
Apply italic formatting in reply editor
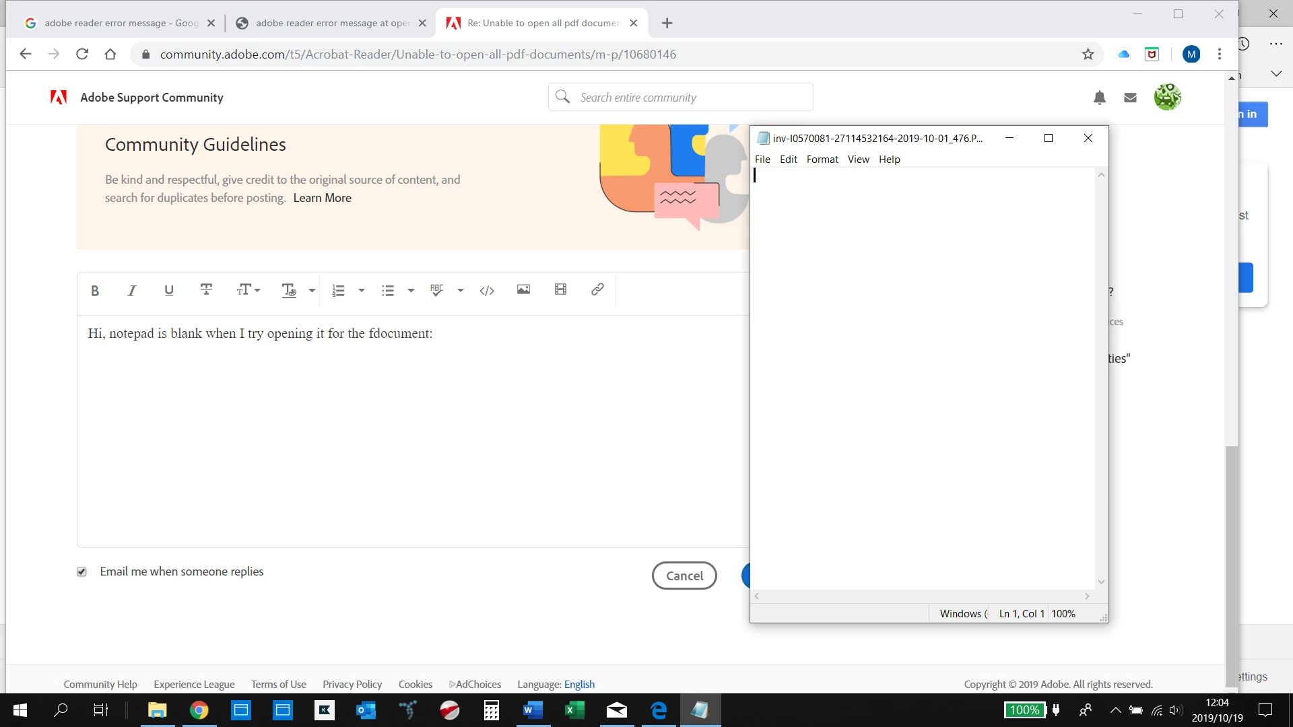pos(132,291)
